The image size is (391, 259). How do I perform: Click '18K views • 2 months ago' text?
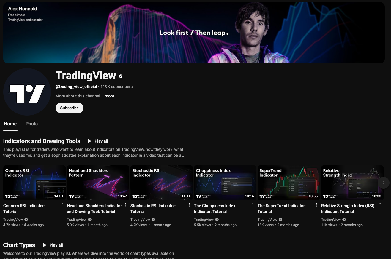[278, 225]
